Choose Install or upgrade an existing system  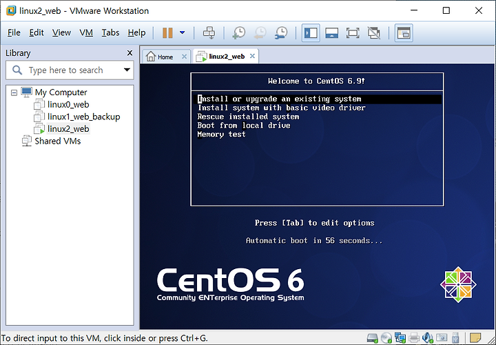(x=318, y=99)
